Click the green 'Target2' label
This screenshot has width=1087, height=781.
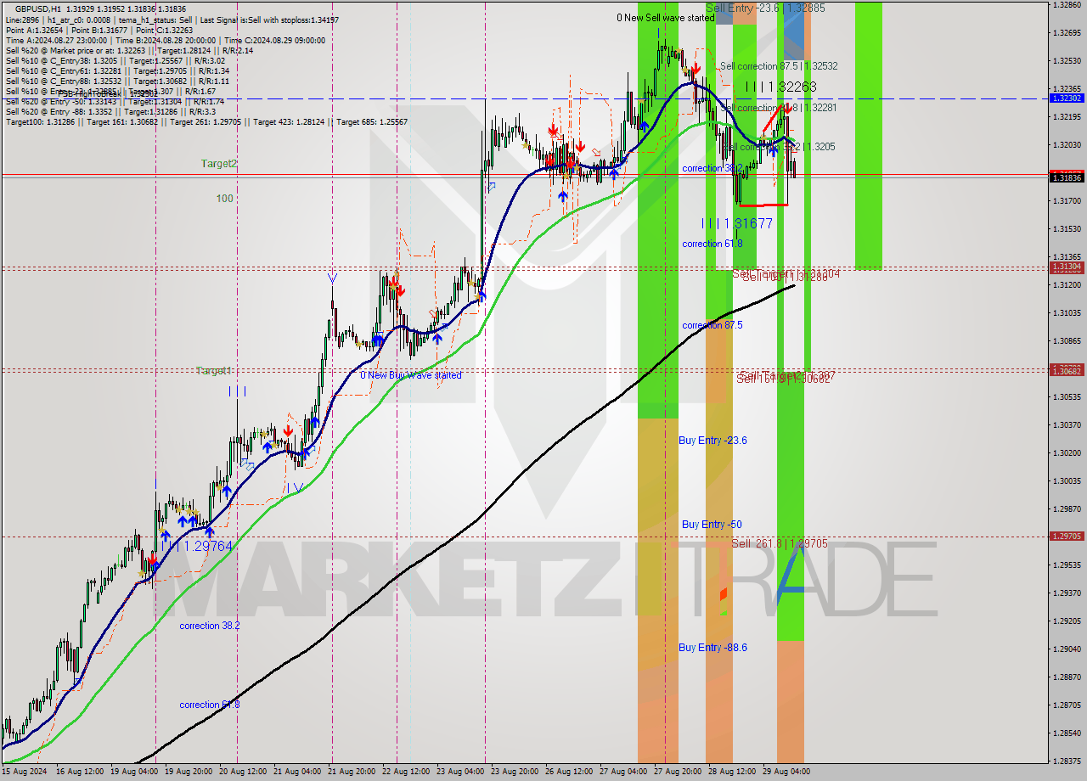(x=219, y=163)
